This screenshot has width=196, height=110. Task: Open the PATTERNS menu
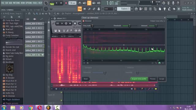point(17,3)
